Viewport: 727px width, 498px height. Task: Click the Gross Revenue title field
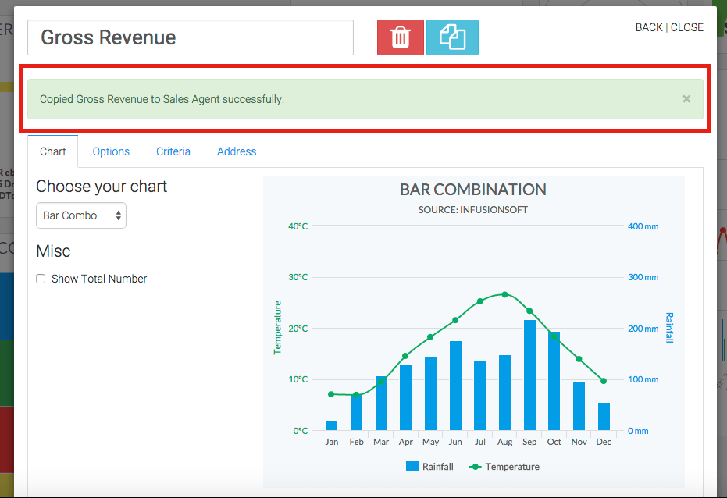[x=191, y=37]
